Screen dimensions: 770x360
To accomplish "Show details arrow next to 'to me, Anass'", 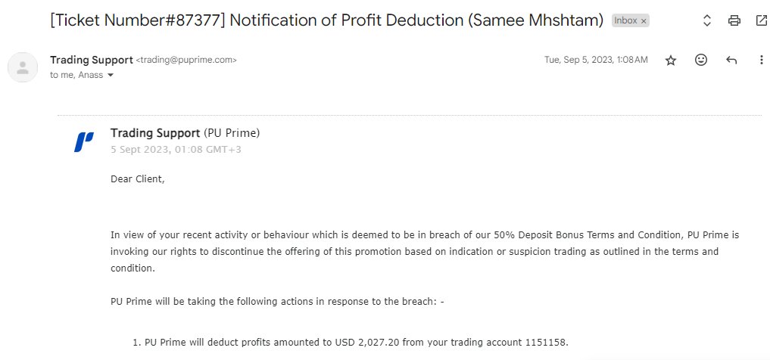I will (x=111, y=76).
